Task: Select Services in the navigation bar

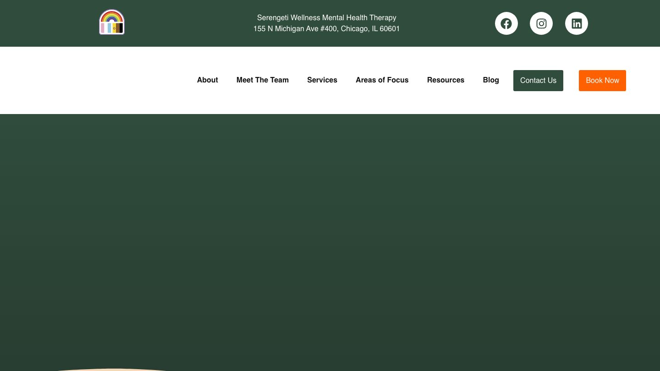Action: [322, 80]
